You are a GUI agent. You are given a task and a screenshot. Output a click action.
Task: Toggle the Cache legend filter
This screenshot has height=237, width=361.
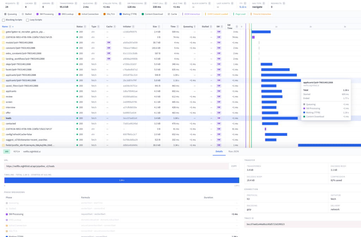(172, 14)
